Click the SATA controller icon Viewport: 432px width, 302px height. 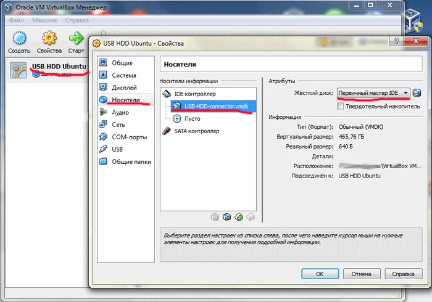(167, 131)
